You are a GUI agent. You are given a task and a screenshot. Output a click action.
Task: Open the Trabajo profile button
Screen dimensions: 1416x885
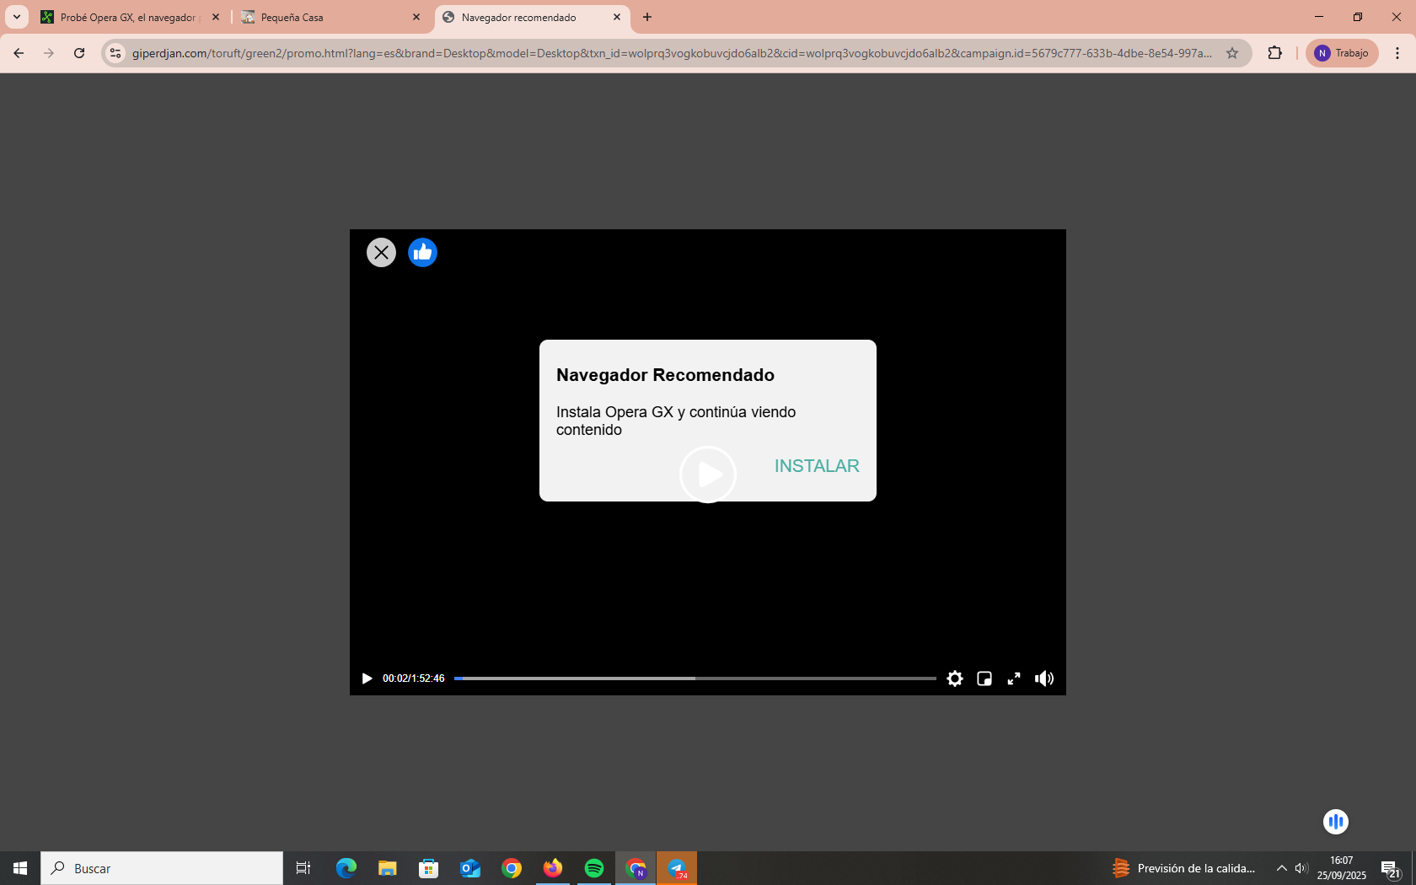point(1342,53)
